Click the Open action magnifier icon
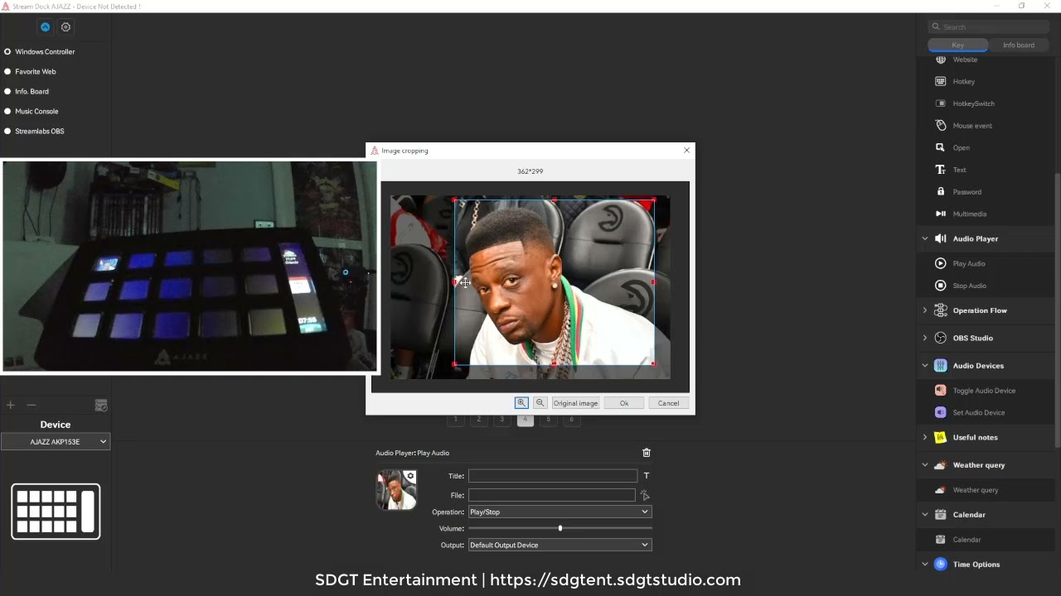Screen dimensions: 1061x596 940,147
